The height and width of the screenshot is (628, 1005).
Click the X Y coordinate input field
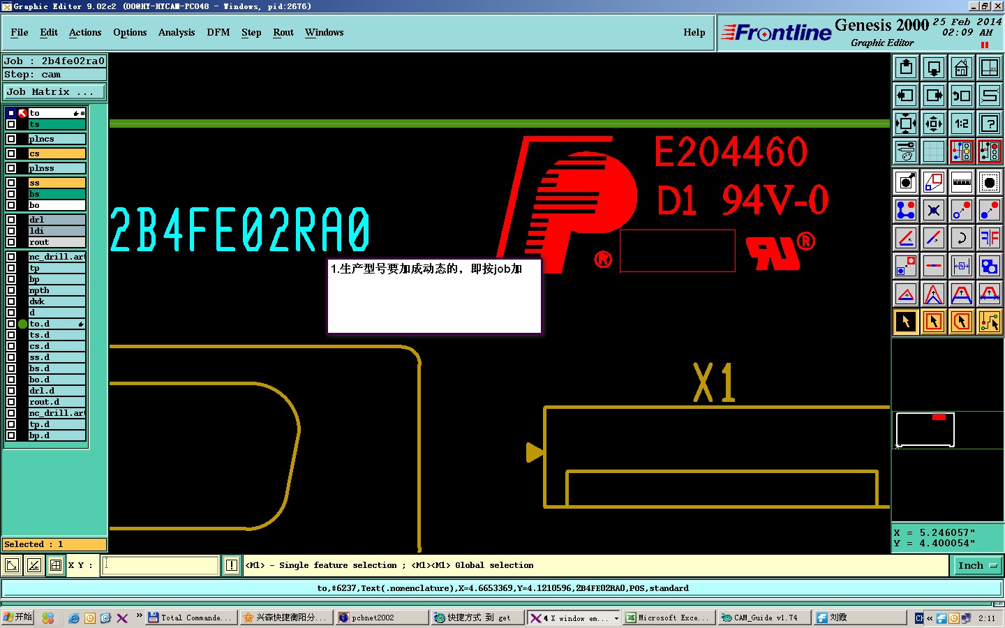(161, 565)
